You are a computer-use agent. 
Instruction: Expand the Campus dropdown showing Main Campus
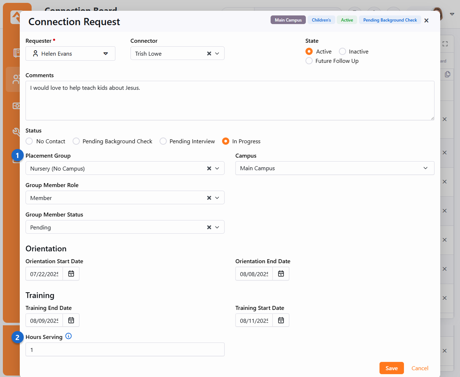425,168
